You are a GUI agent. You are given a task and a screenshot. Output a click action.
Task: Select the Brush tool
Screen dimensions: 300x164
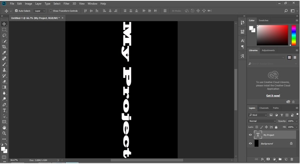[4, 64]
